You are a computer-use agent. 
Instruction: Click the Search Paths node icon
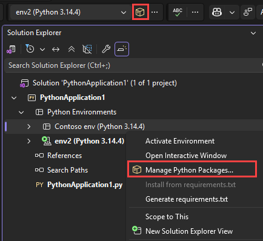[x=39, y=170]
